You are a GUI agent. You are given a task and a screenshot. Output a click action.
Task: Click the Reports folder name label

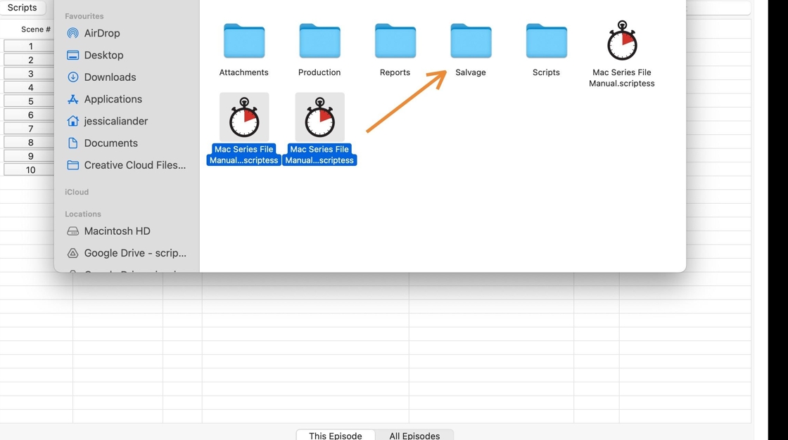point(395,72)
